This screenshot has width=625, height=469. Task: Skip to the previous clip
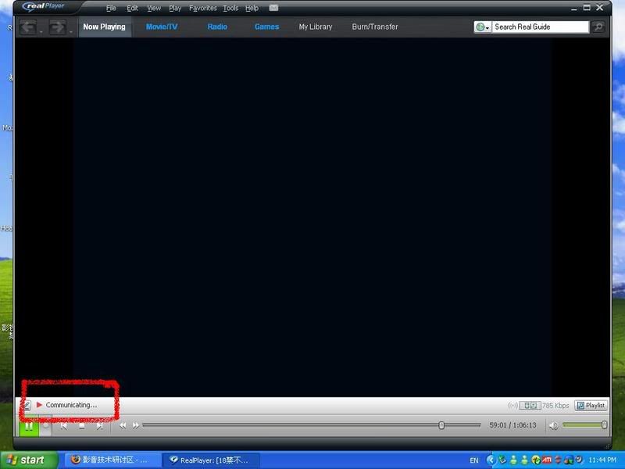[64, 425]
